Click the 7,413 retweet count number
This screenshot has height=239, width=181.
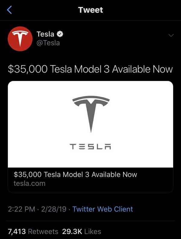pyautogui.click(x=16, y=232)
